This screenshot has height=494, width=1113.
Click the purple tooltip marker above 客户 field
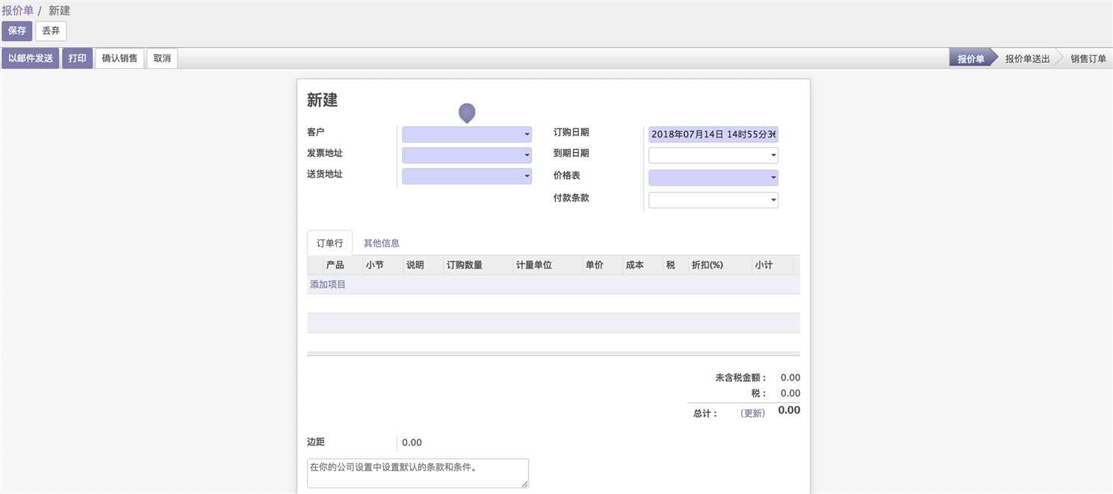[467, 113]
